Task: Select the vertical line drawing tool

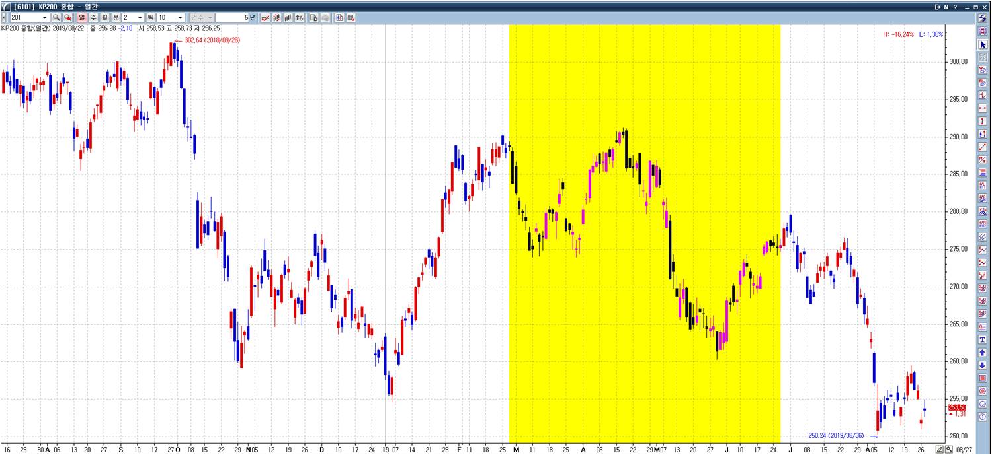Action: (983, 121)
